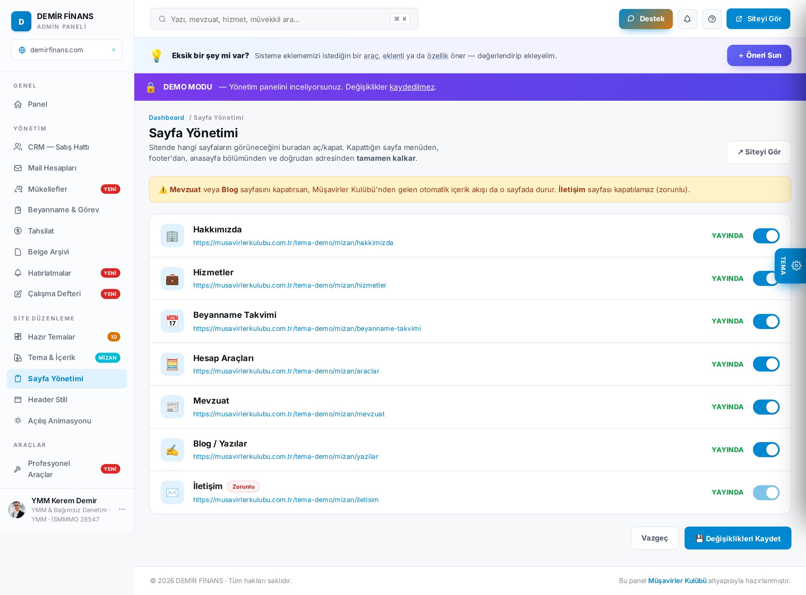Image resolution: width=806 pixels, height=595 pixels.
Task: Click the active Sayfa Yönetimi item
Action: pyautogui.click(x=67, y=379)
